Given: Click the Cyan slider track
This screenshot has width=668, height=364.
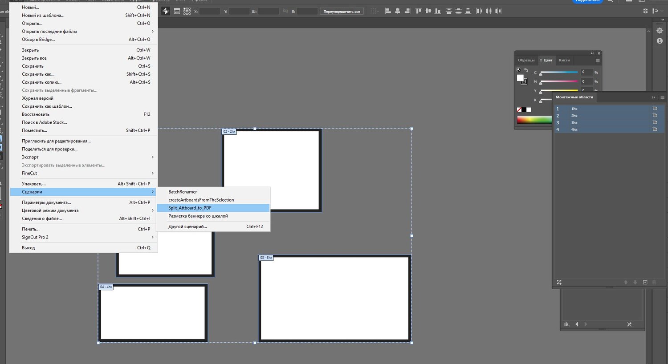Looking at the screenshot, I should click(559, 72).
